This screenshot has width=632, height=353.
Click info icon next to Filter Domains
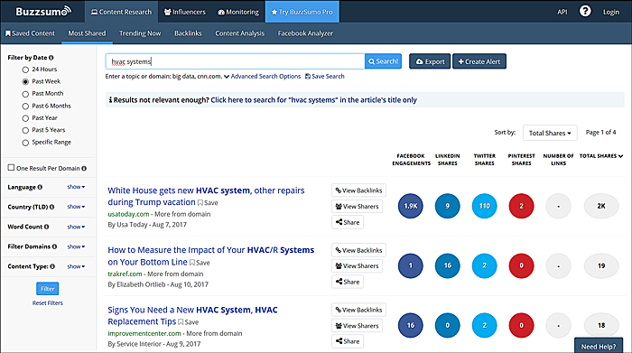tap(54, 246)
